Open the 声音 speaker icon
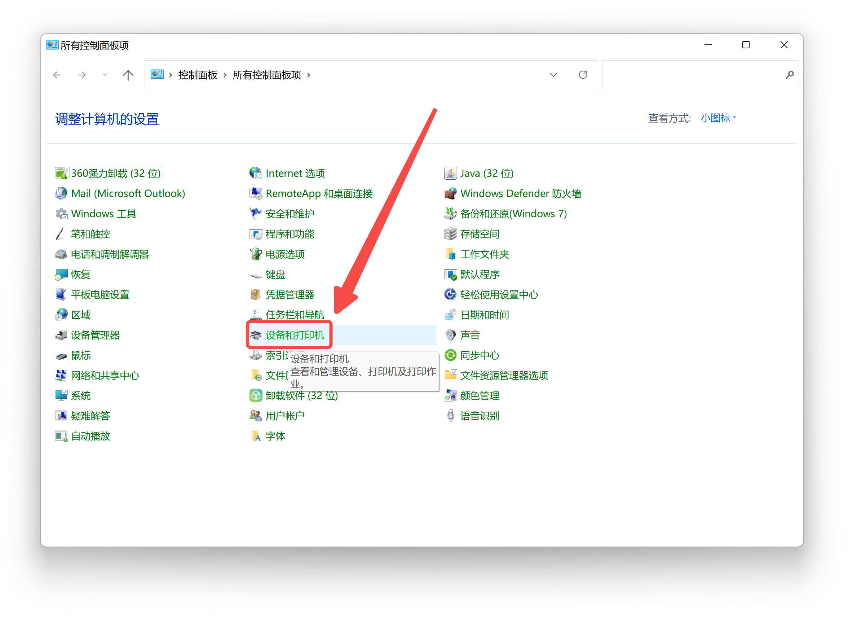 coord(450,336)
